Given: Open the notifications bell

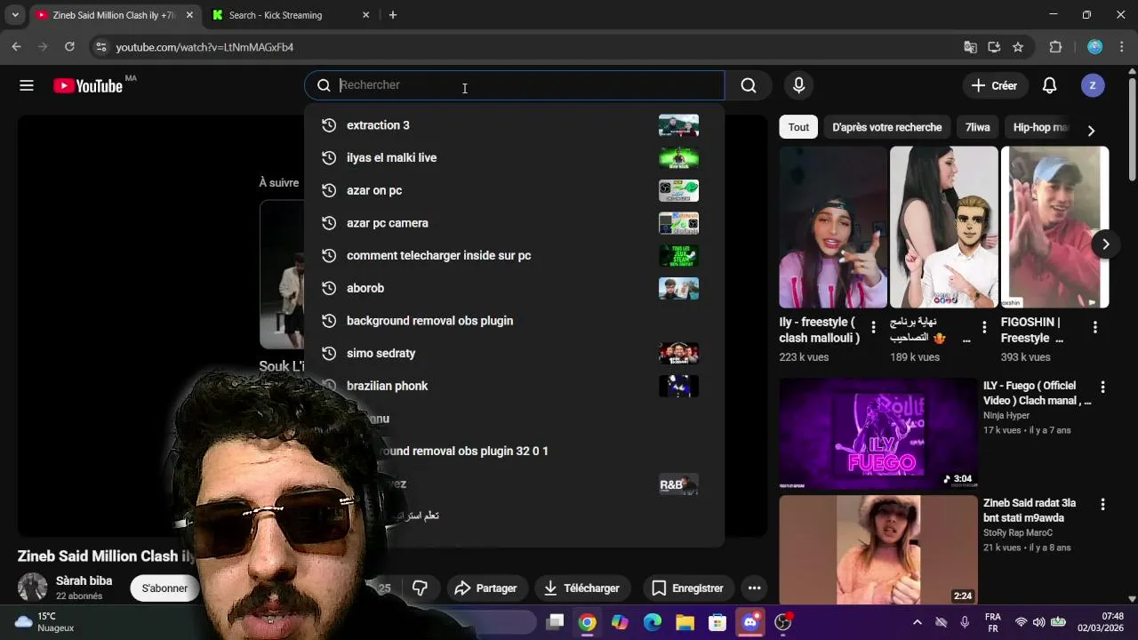Looking at the screenshot, I should [1049, 85].
